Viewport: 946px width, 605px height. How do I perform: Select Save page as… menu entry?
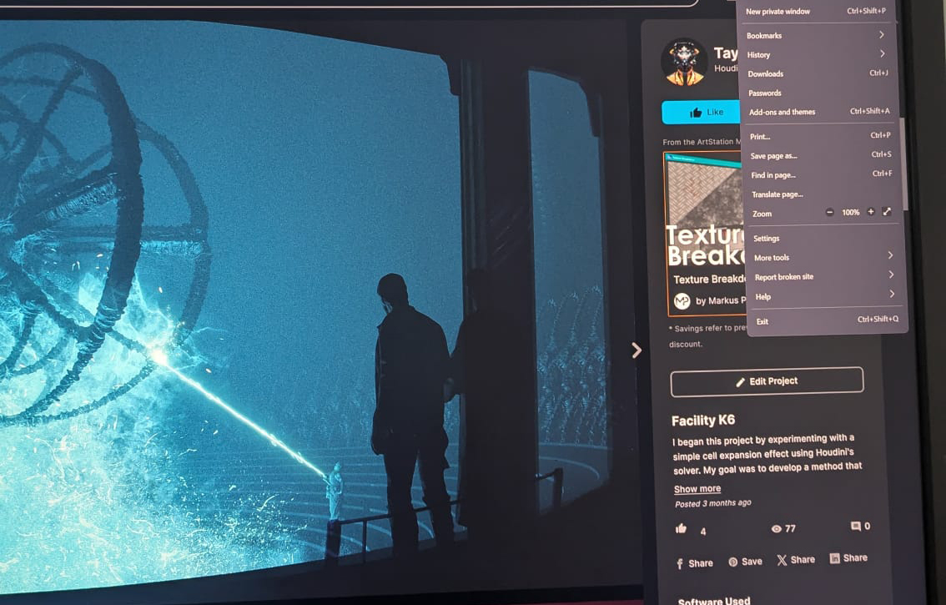click(x=821, y=155)
